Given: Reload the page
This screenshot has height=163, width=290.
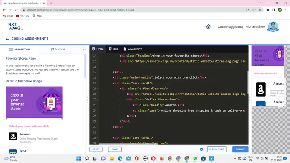Looking at the screenshot, I should pos(16,10).
